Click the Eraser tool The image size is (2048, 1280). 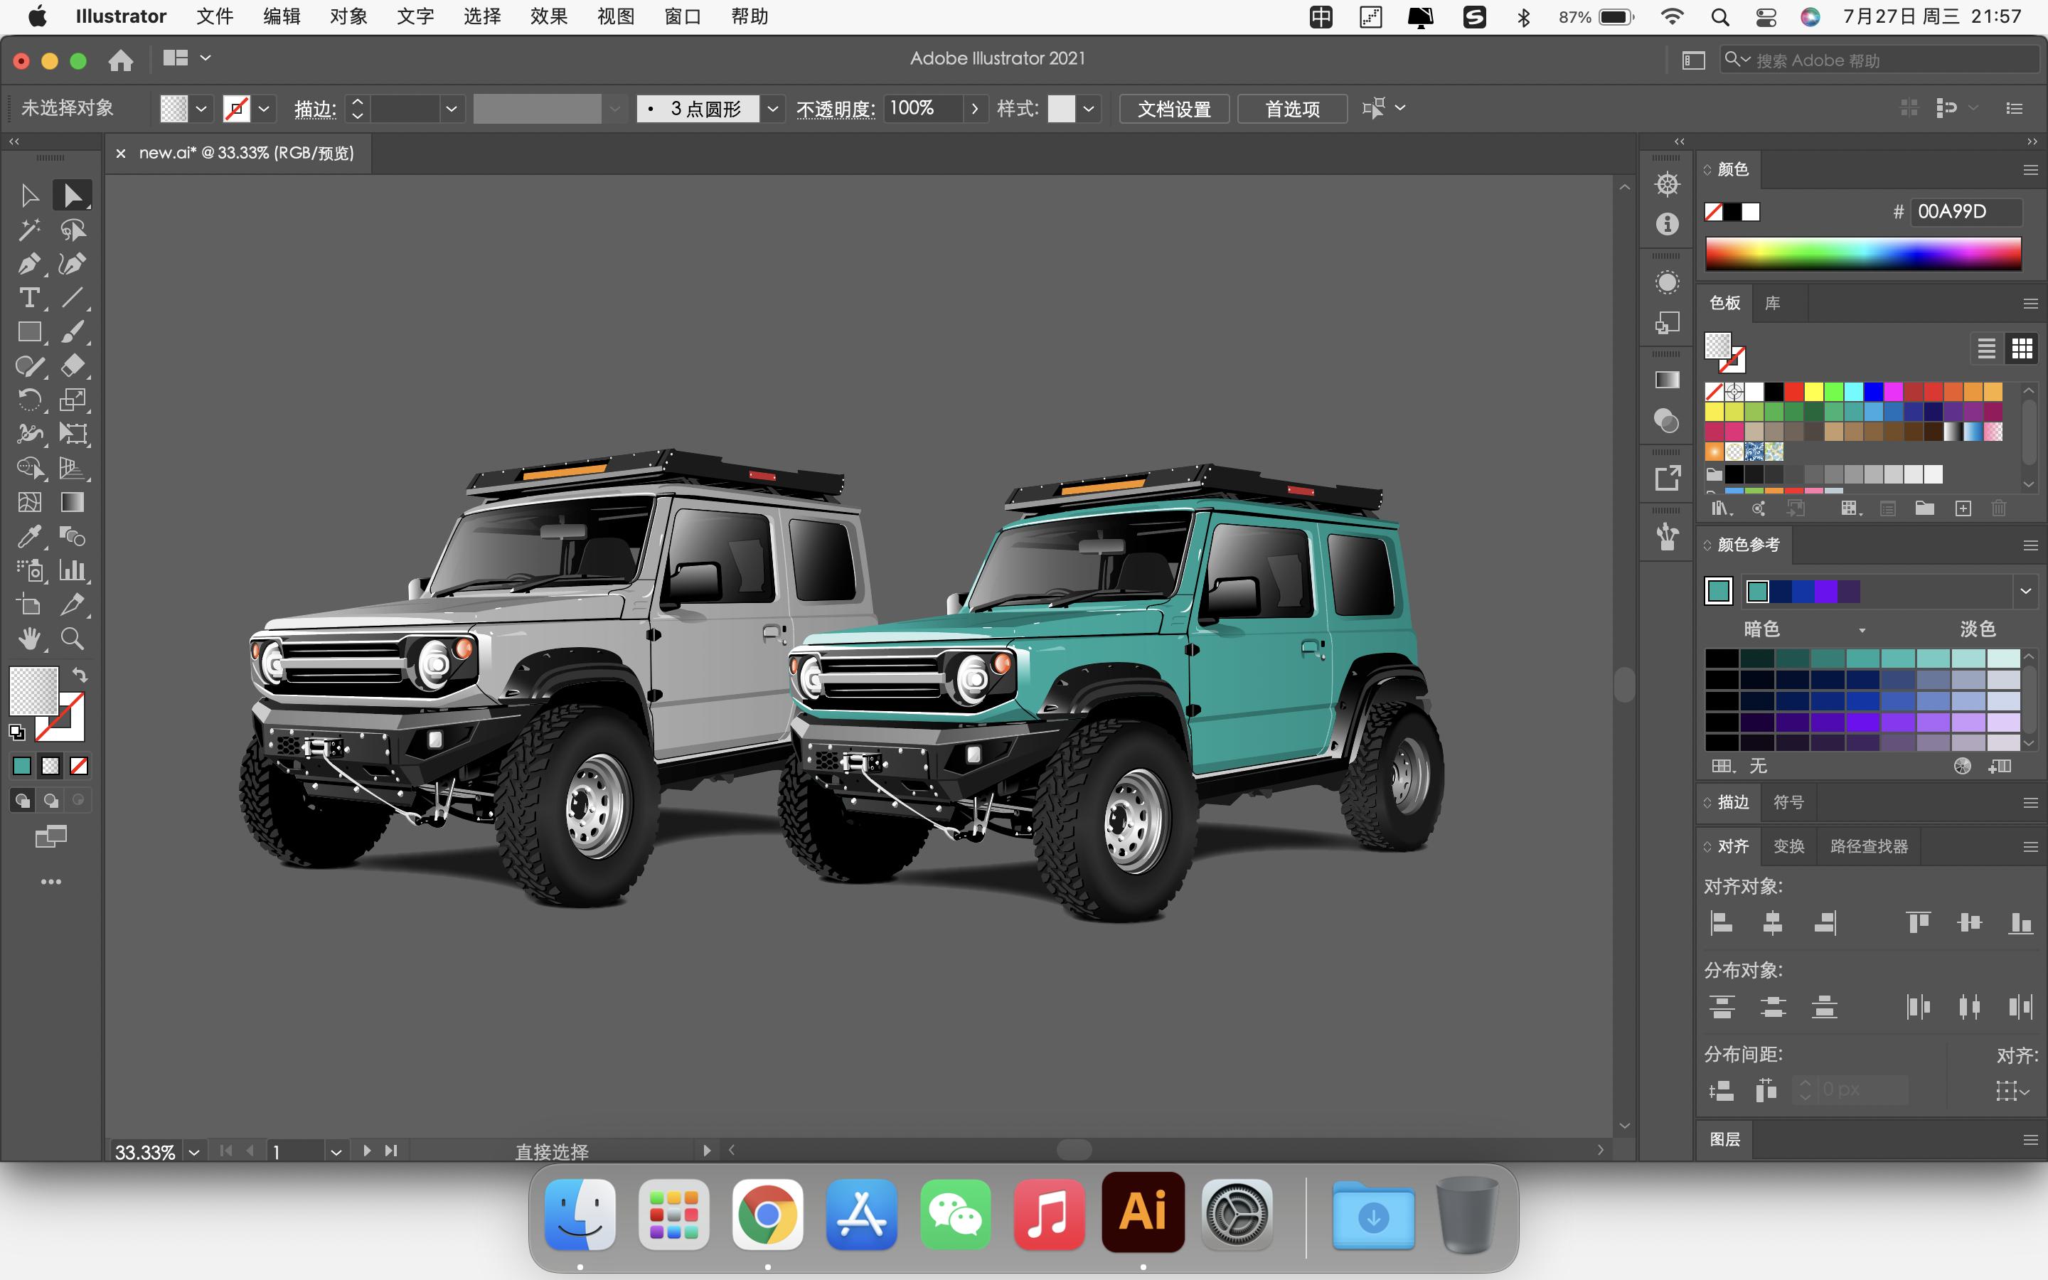click(73, 366)
